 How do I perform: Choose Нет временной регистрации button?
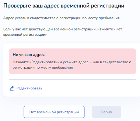pyautogui.click(x=54, y=112)
